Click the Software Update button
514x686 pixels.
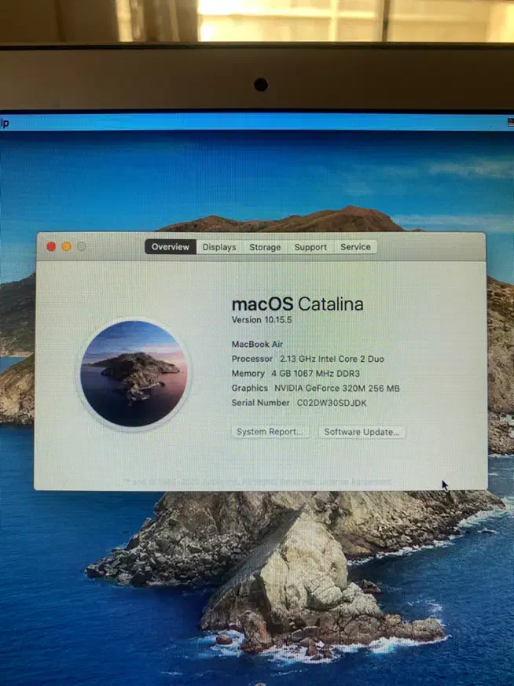coord(362,432)
